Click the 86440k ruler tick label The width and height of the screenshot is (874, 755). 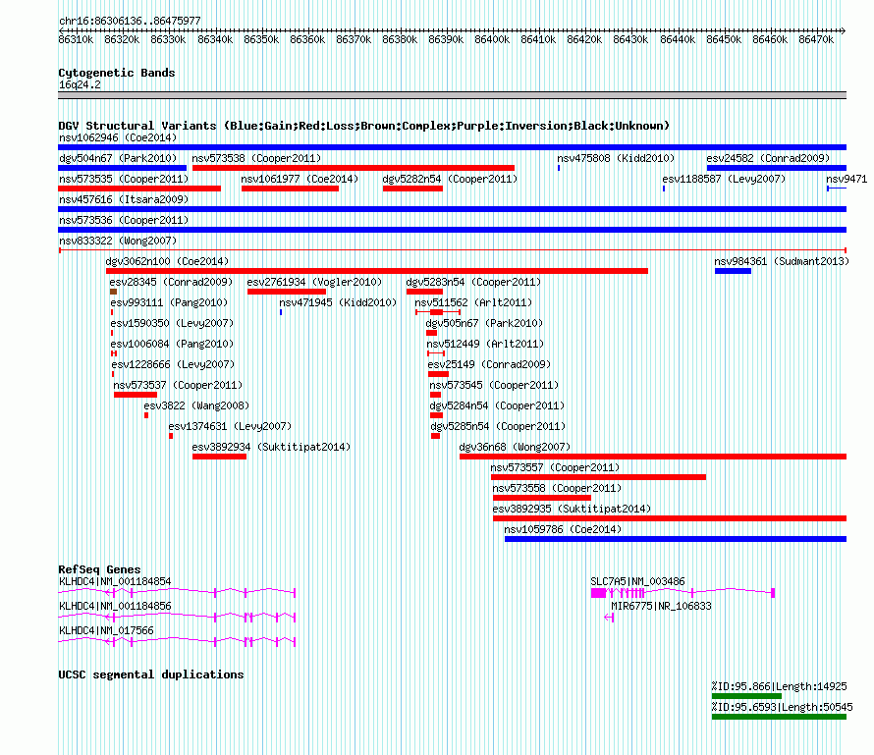tap(678, 39)
